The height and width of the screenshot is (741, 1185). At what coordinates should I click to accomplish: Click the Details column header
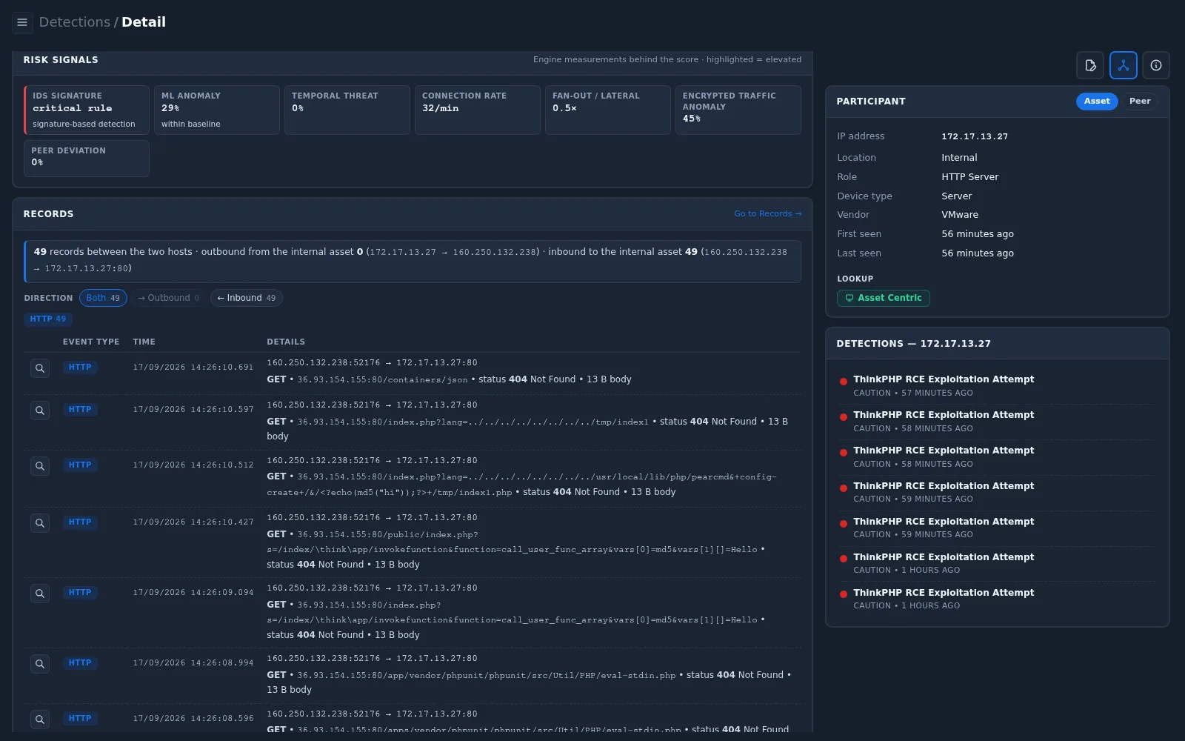(x=286, y=342)
